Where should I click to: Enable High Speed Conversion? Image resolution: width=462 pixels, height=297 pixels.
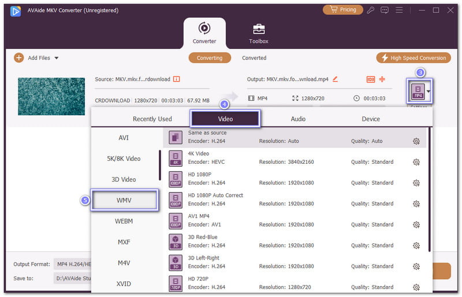coord(413,58)
